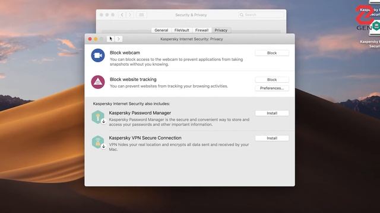
Task: Close the Kaspersky Privacy window
Action: pos(90,39)
